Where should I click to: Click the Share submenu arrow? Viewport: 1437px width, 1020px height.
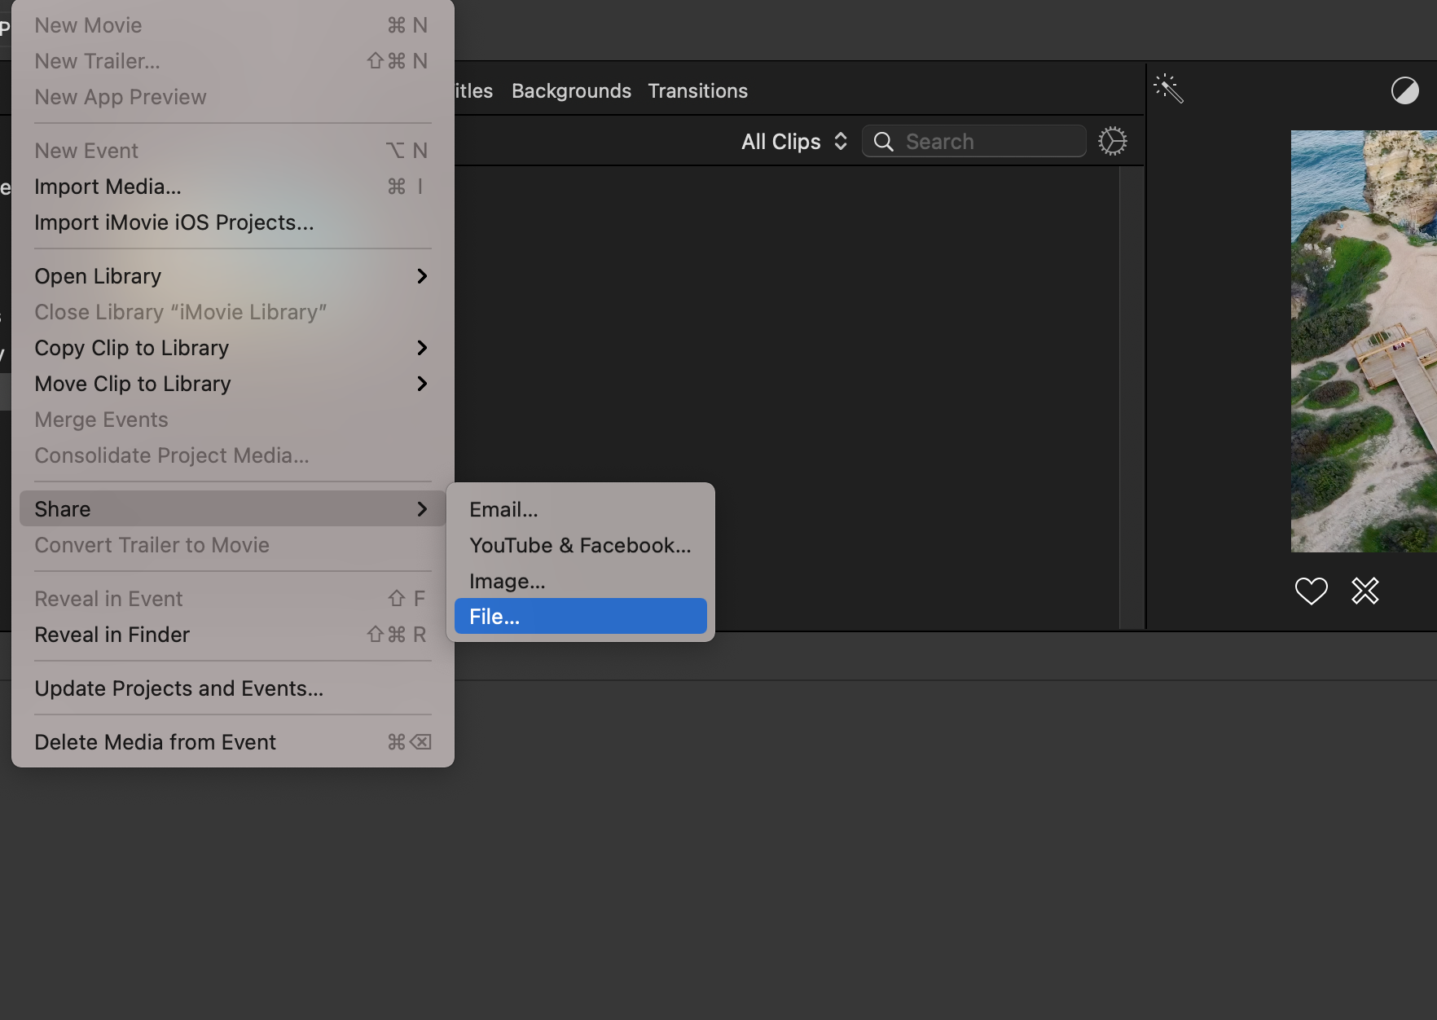click(x=422, y=508)
